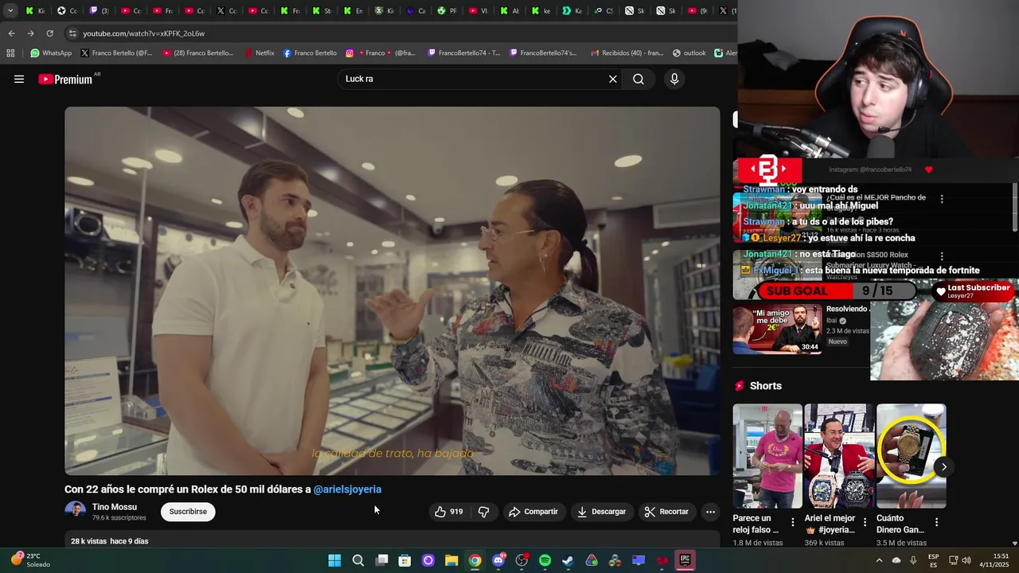Switch to Google Chrome in the taskbar
Screen dimensions: 1019x573
[474, 560]
